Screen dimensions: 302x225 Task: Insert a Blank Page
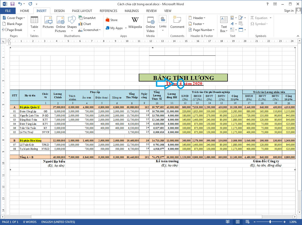[12, 24]
